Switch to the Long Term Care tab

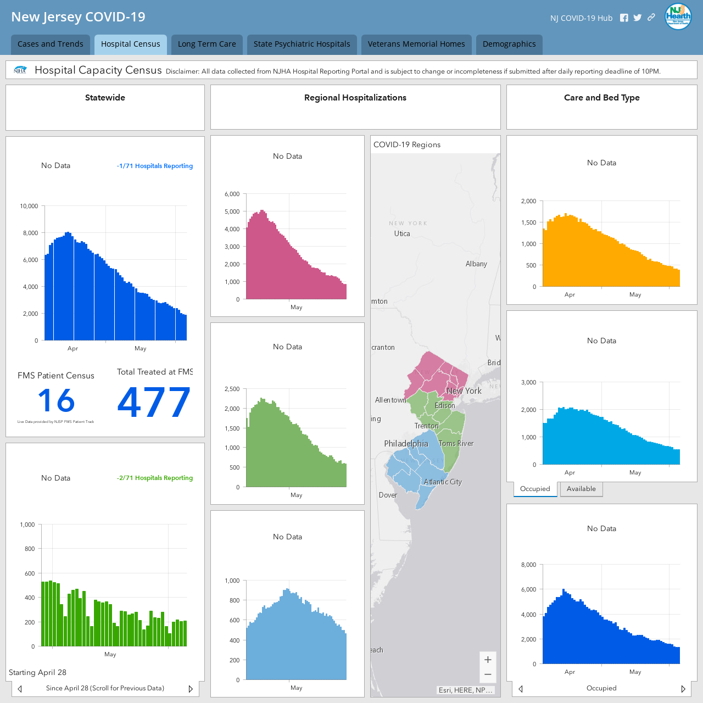[207, 44]
